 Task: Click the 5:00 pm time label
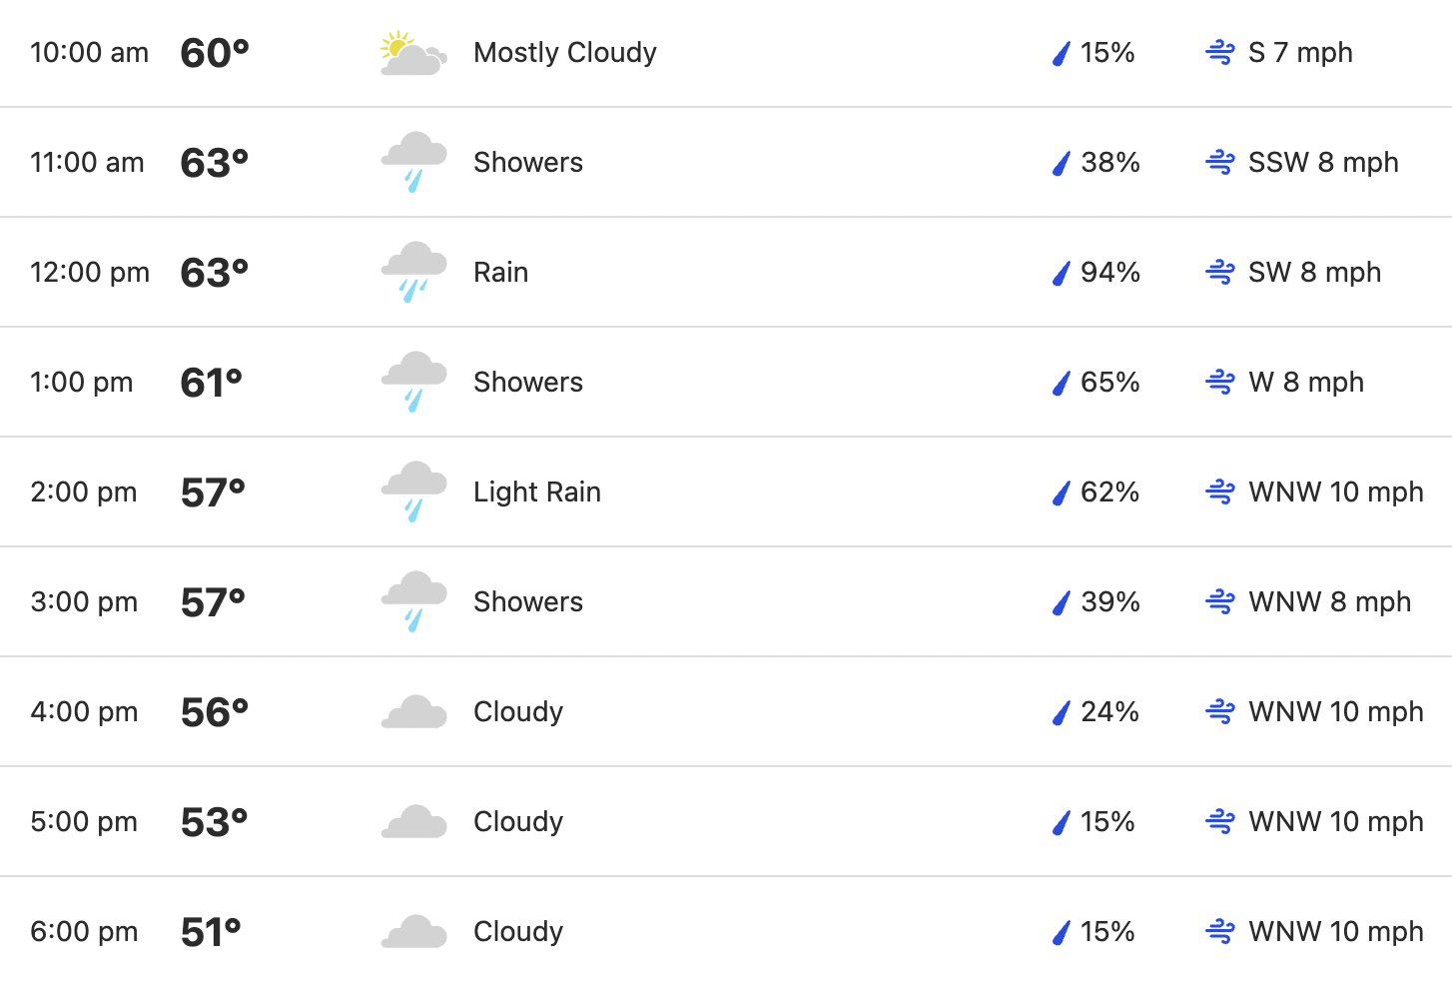84,821
